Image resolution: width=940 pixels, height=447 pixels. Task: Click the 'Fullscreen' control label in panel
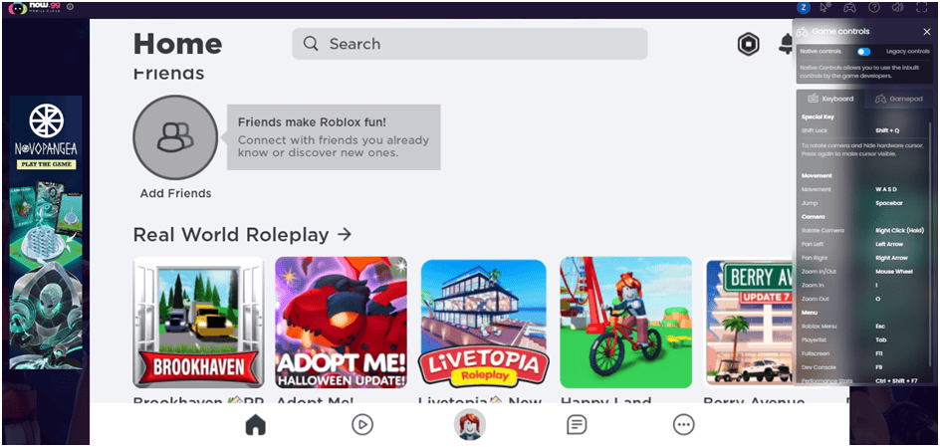816,353
